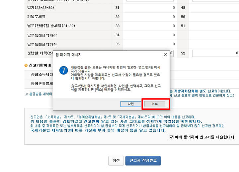Click 납부(환급)할 총세액(31-32) label
Viewport: 239px width, 172px height.
(51, 26)
